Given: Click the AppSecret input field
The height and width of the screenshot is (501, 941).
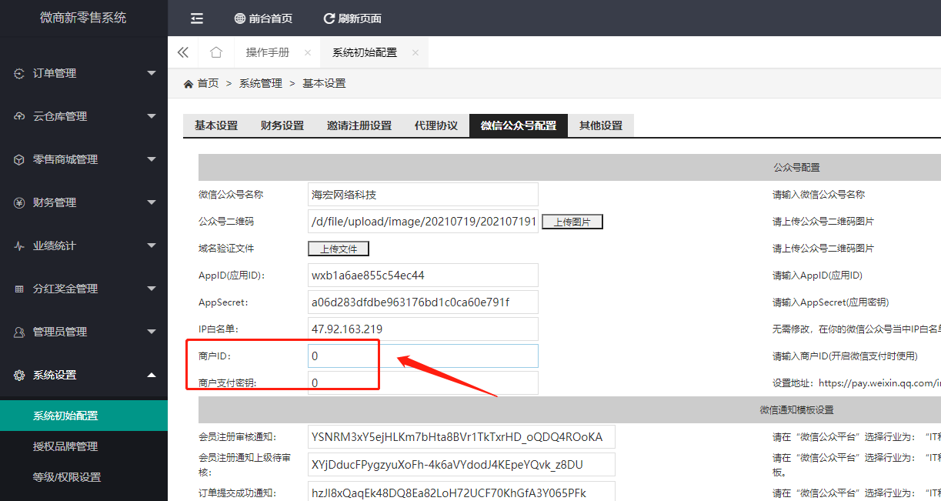Looking at the screenshot, I should 423,302.
